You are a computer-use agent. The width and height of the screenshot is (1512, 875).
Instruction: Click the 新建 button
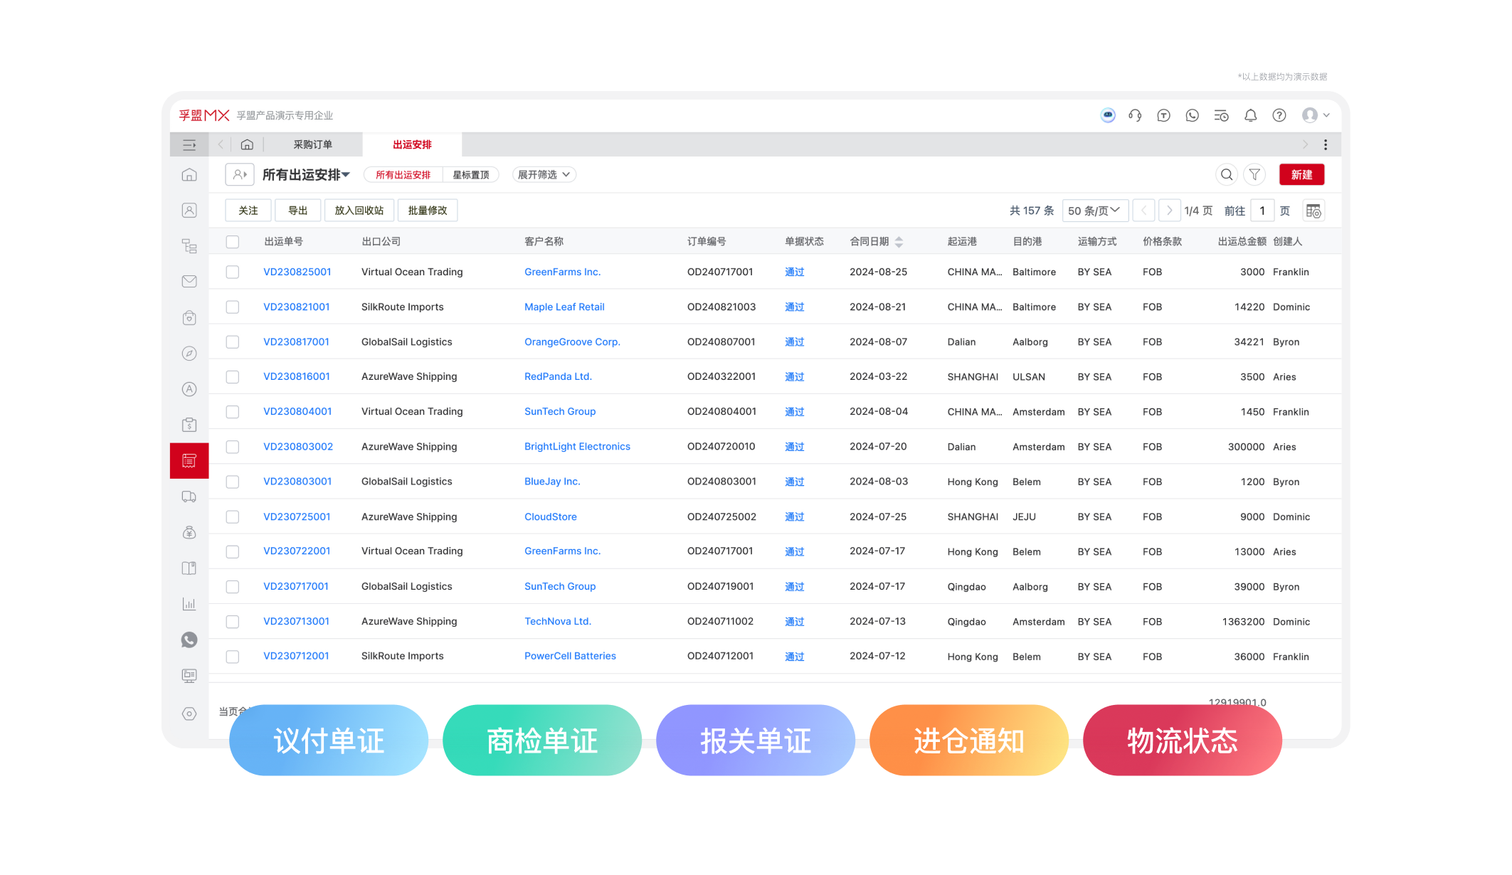1301,174
